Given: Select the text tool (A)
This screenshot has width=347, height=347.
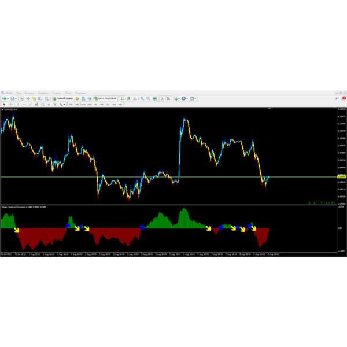Looking at the screenshot, I should (49, 105).
